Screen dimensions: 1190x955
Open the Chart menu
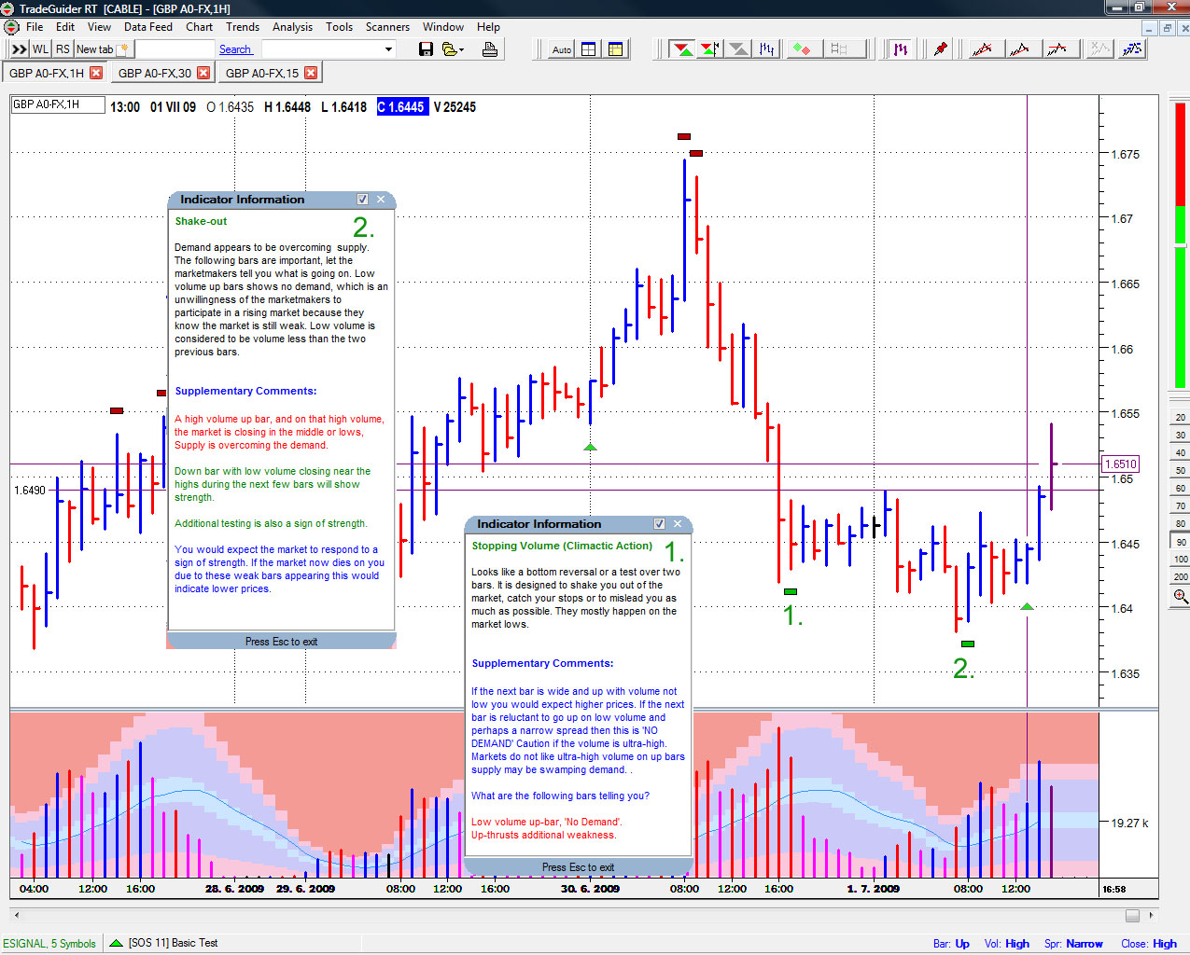[199, 27]
